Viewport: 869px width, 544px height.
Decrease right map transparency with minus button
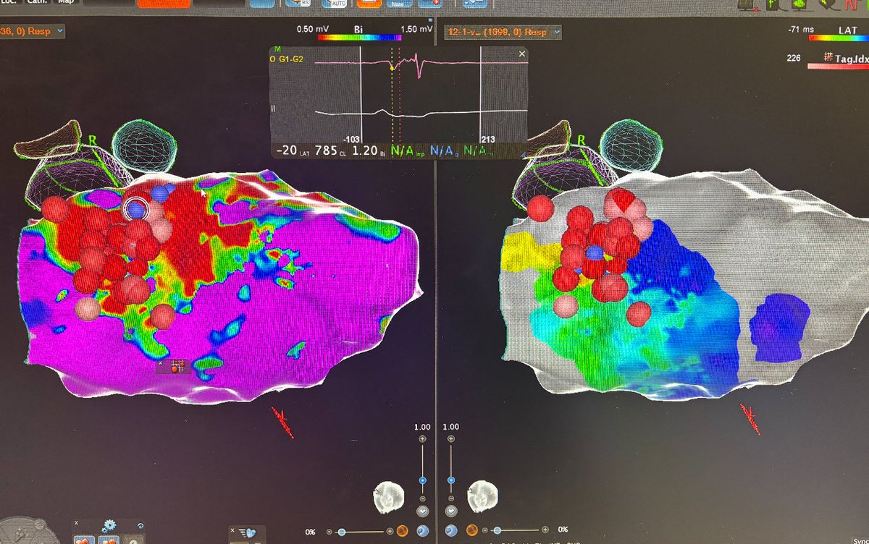(485, 531)
